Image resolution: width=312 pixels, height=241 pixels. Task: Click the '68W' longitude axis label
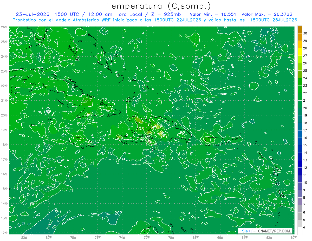[196, 237]
